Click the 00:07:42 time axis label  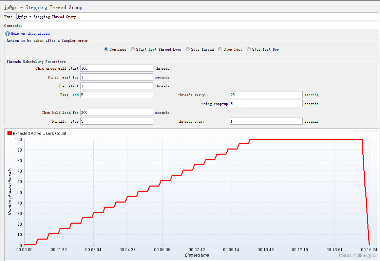(197, 249)
